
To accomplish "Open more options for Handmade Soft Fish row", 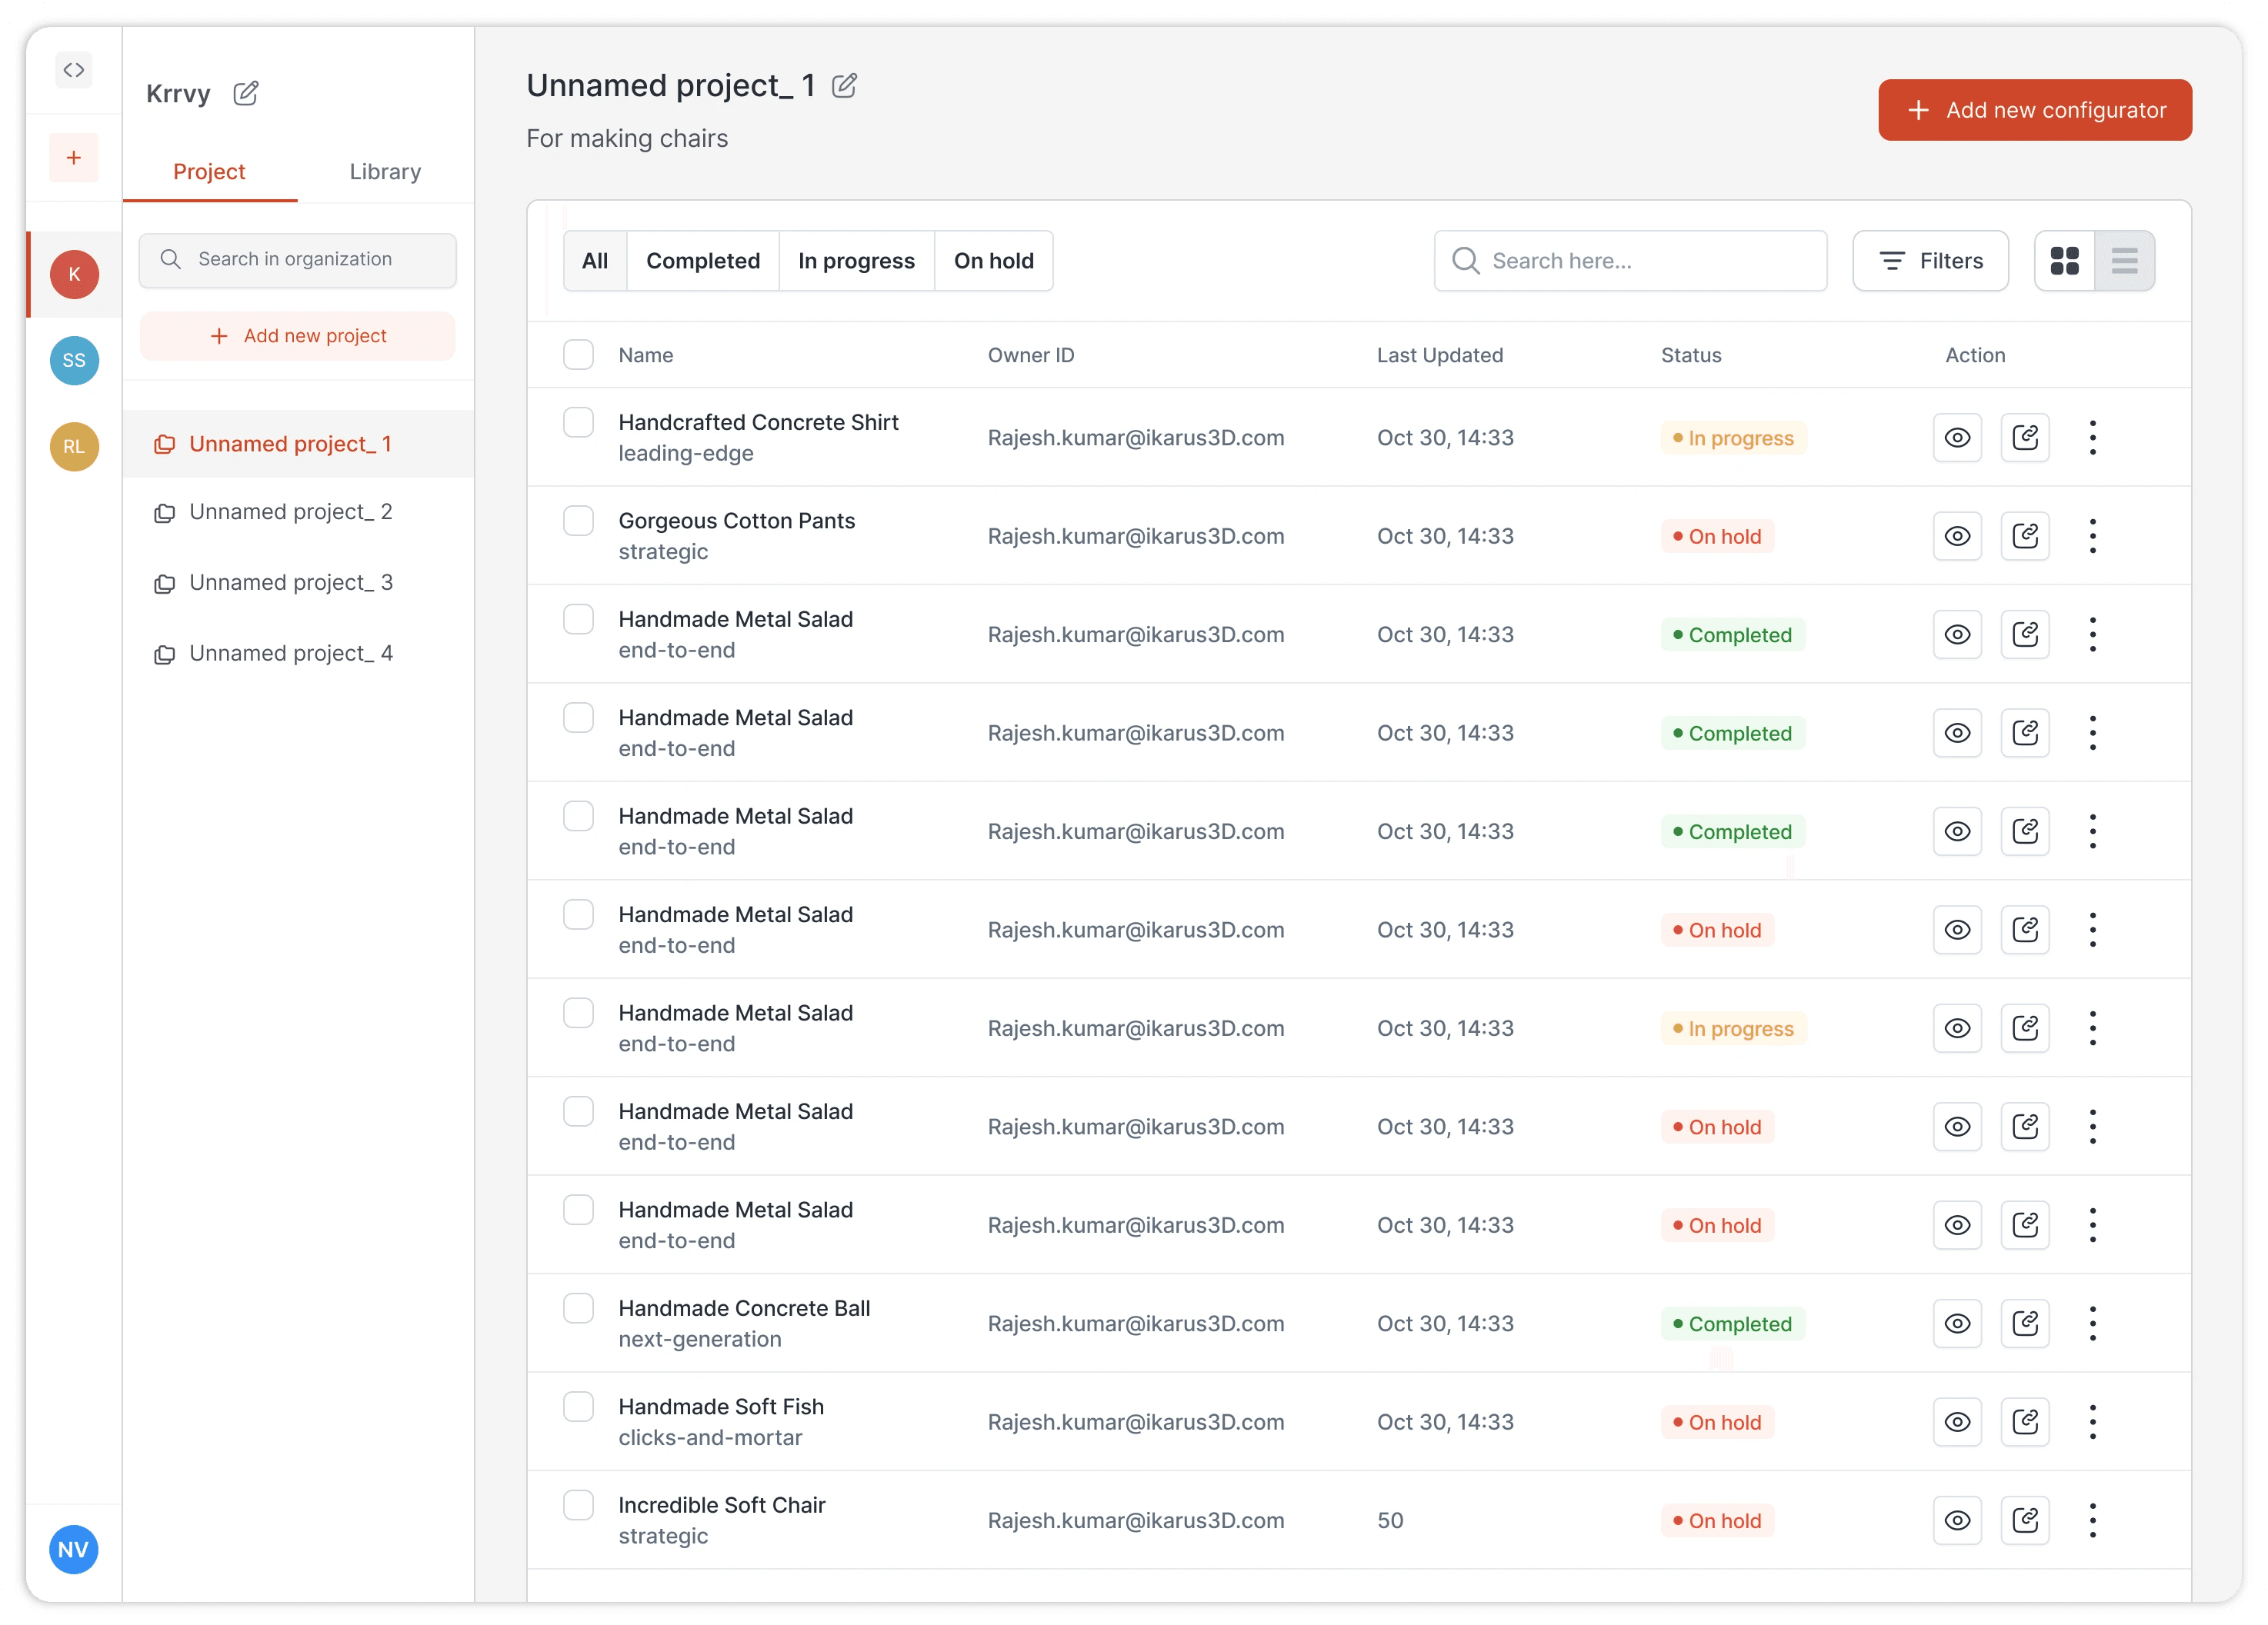I will [2092, 1422].
